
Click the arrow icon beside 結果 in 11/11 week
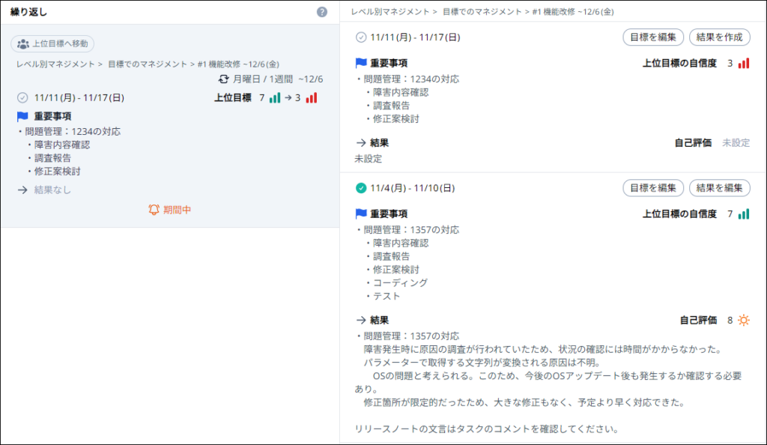tap(361, 143)
